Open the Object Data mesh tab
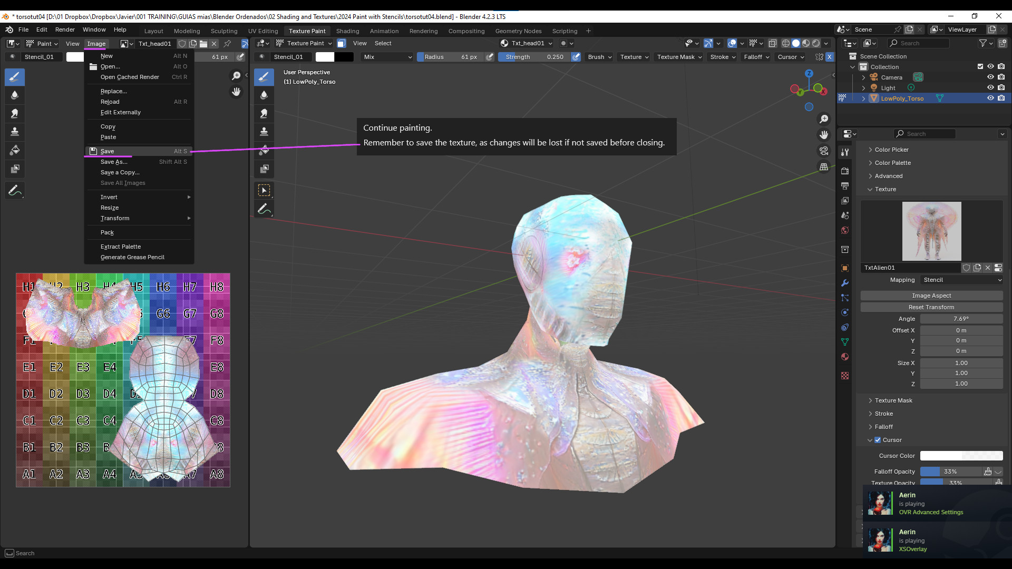The image size is (1012, 569). [845, 342]
